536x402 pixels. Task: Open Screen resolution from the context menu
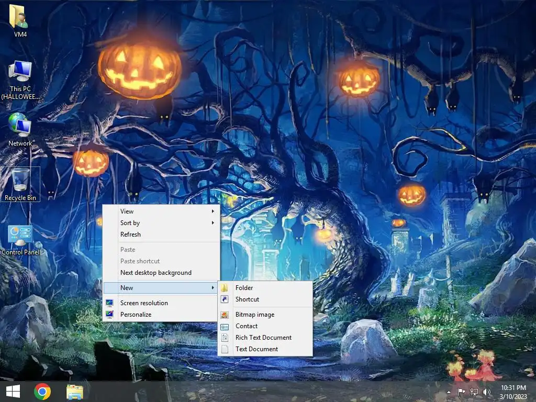[x=161, y=303]
